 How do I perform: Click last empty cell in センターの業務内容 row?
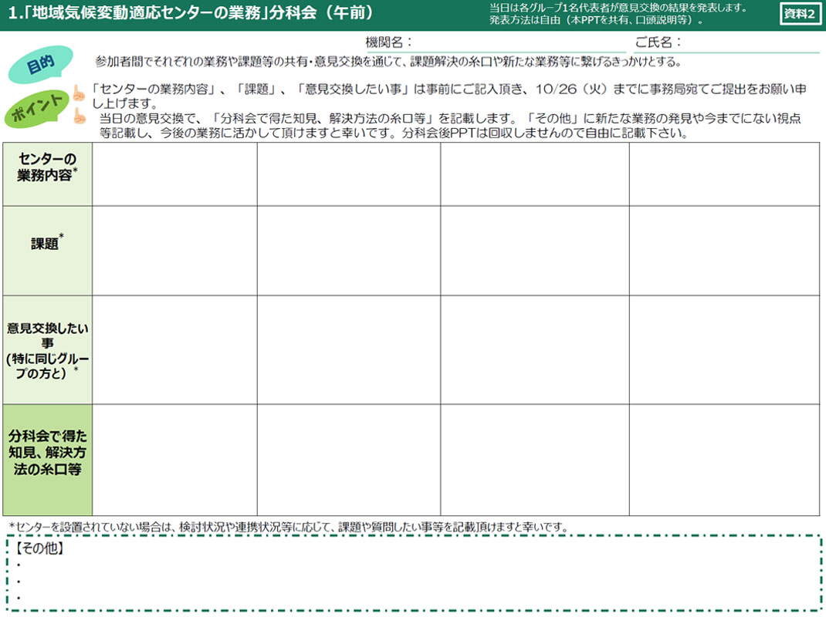pos(724,174)
